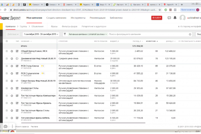Image resolution: width=201 pixels, height=134 pixels.
Task: Click the green circle browser extension icon
Action: point(166,10)
